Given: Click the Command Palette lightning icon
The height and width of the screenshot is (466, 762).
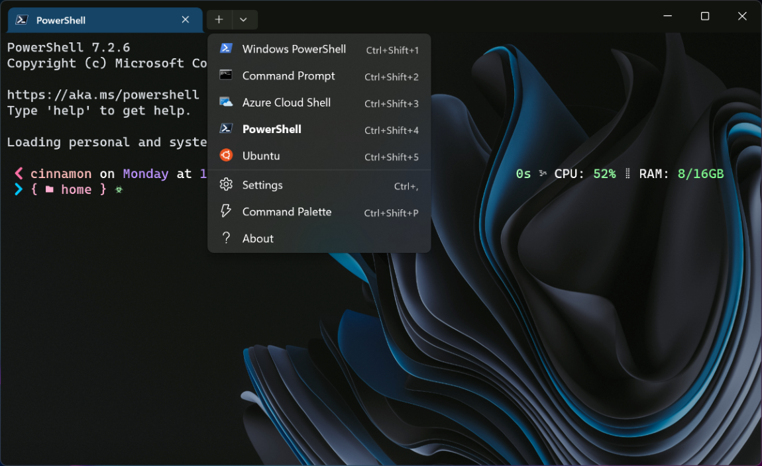Looking at the screenshot, I should (226, 211).
